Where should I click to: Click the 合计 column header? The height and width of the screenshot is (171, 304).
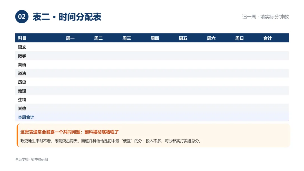point(268,38)
